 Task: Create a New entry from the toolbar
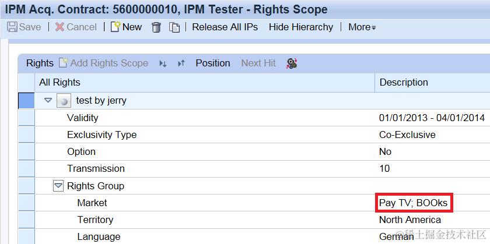pos(126,27)
